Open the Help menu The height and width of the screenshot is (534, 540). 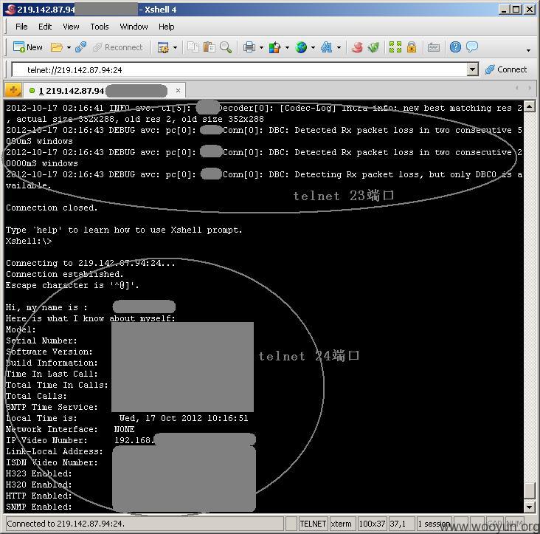pos(166,27)
